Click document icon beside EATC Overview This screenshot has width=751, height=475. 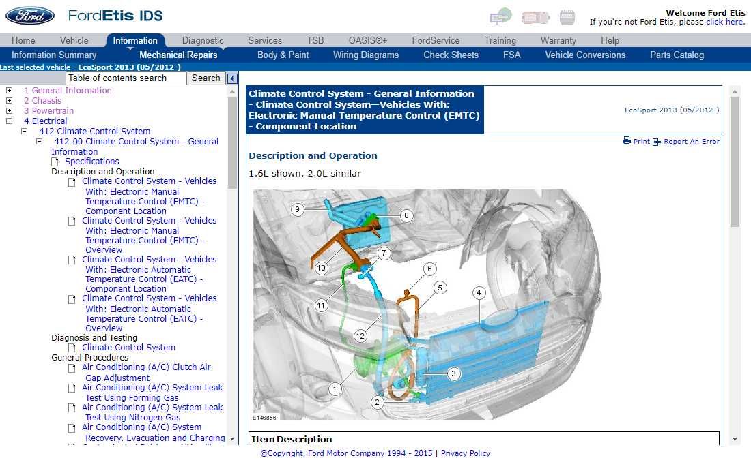72,299
